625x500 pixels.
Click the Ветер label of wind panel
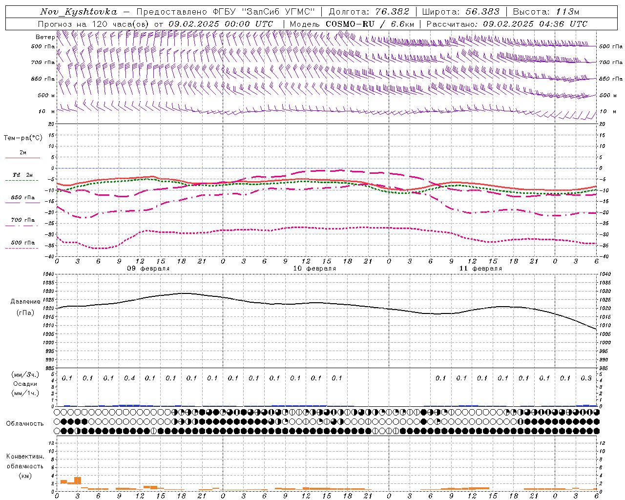click(45, 37)
